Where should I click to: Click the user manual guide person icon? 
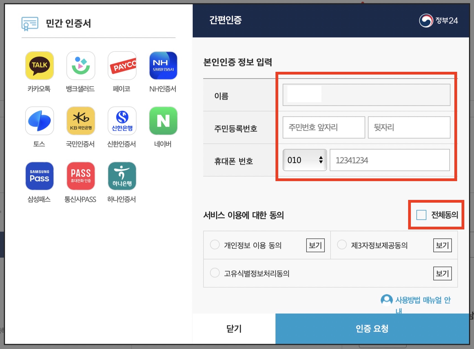387,300
